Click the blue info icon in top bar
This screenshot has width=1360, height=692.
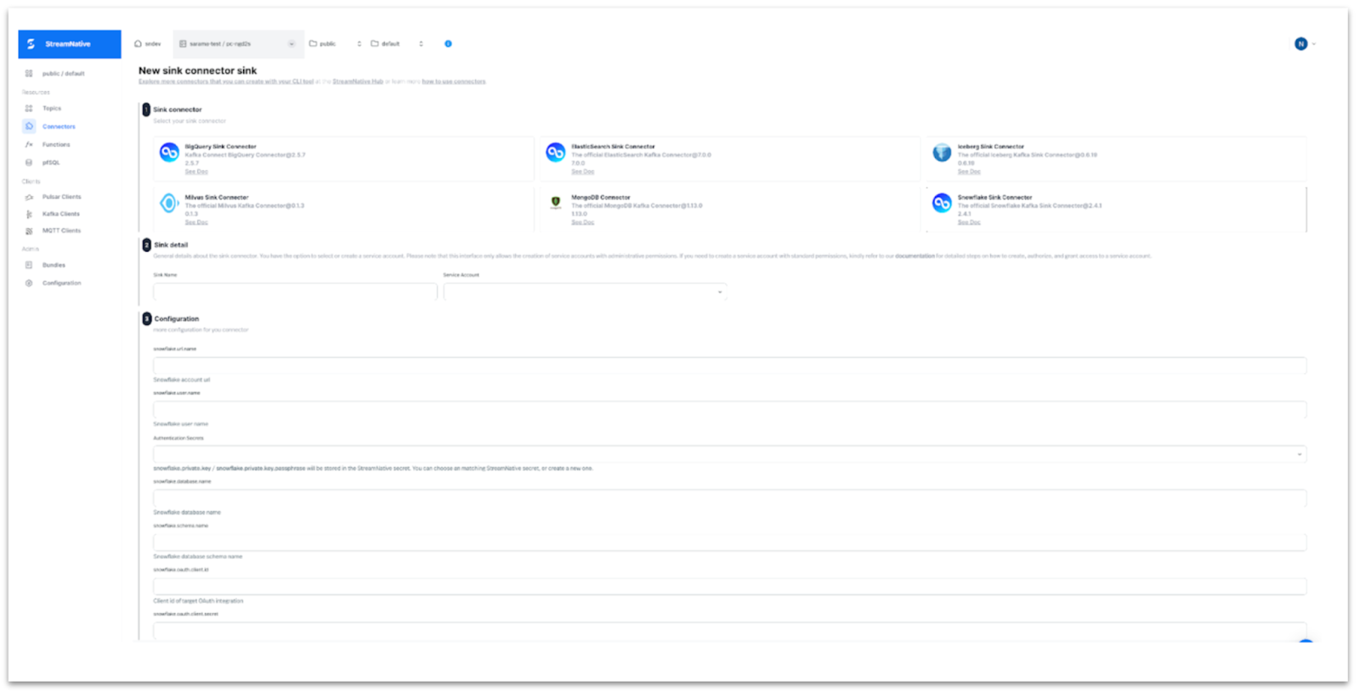click(x=448, y=43)
